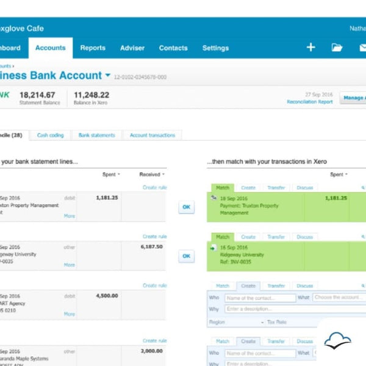This screenshot has height=366, width=366.
Task: Sort by the Received column dropdown
Action: tap(151, 174)
